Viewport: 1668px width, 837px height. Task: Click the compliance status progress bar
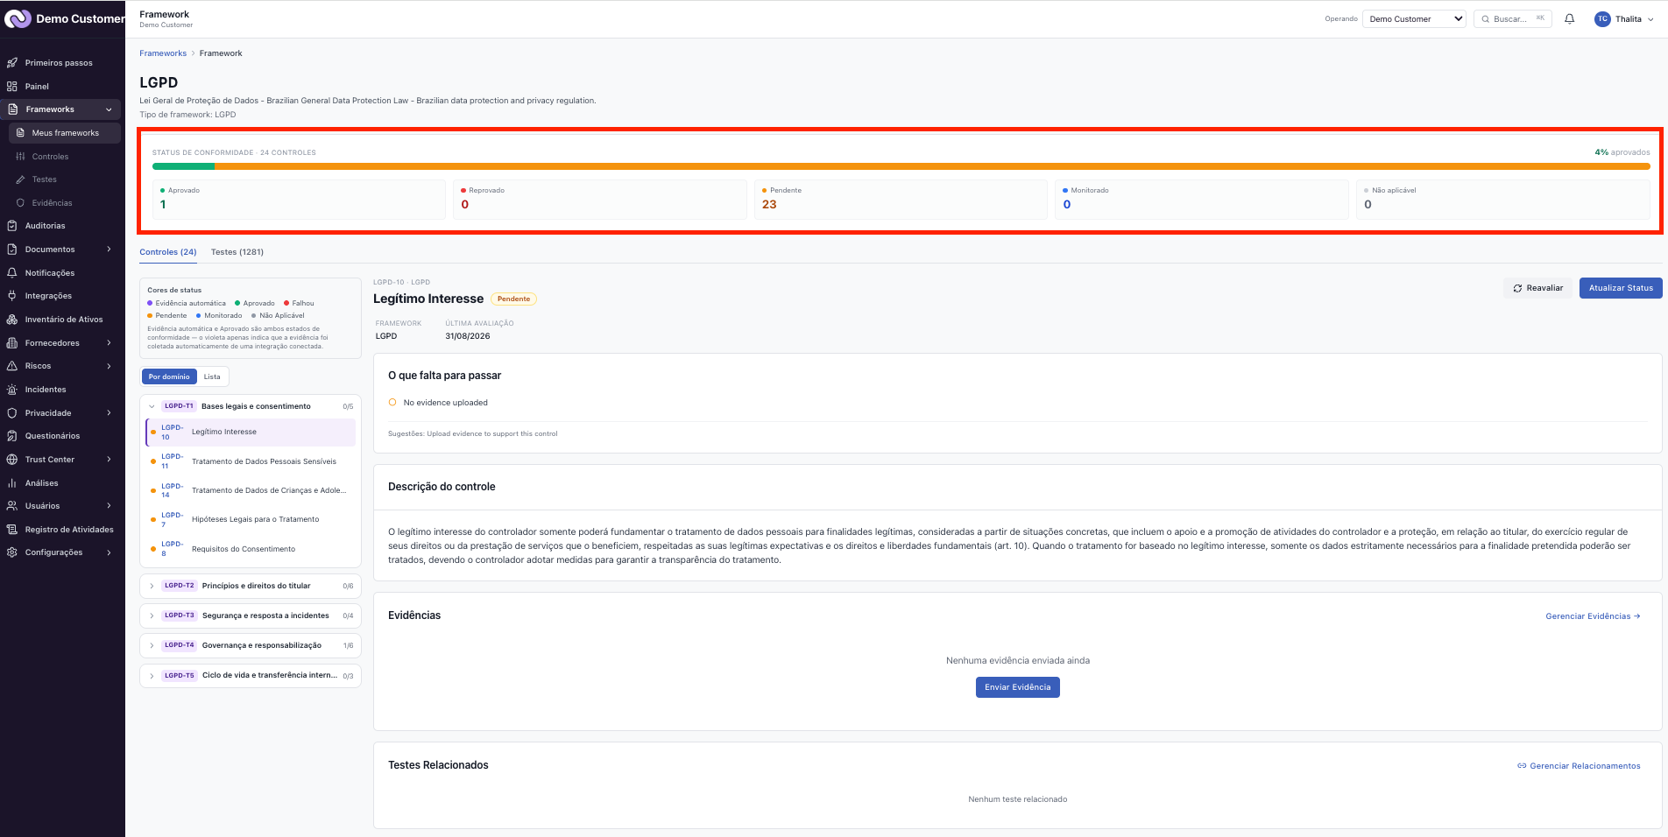(901, 166)
